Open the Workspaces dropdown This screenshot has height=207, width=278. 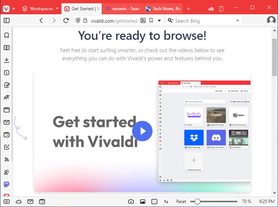tap(40, 8)
